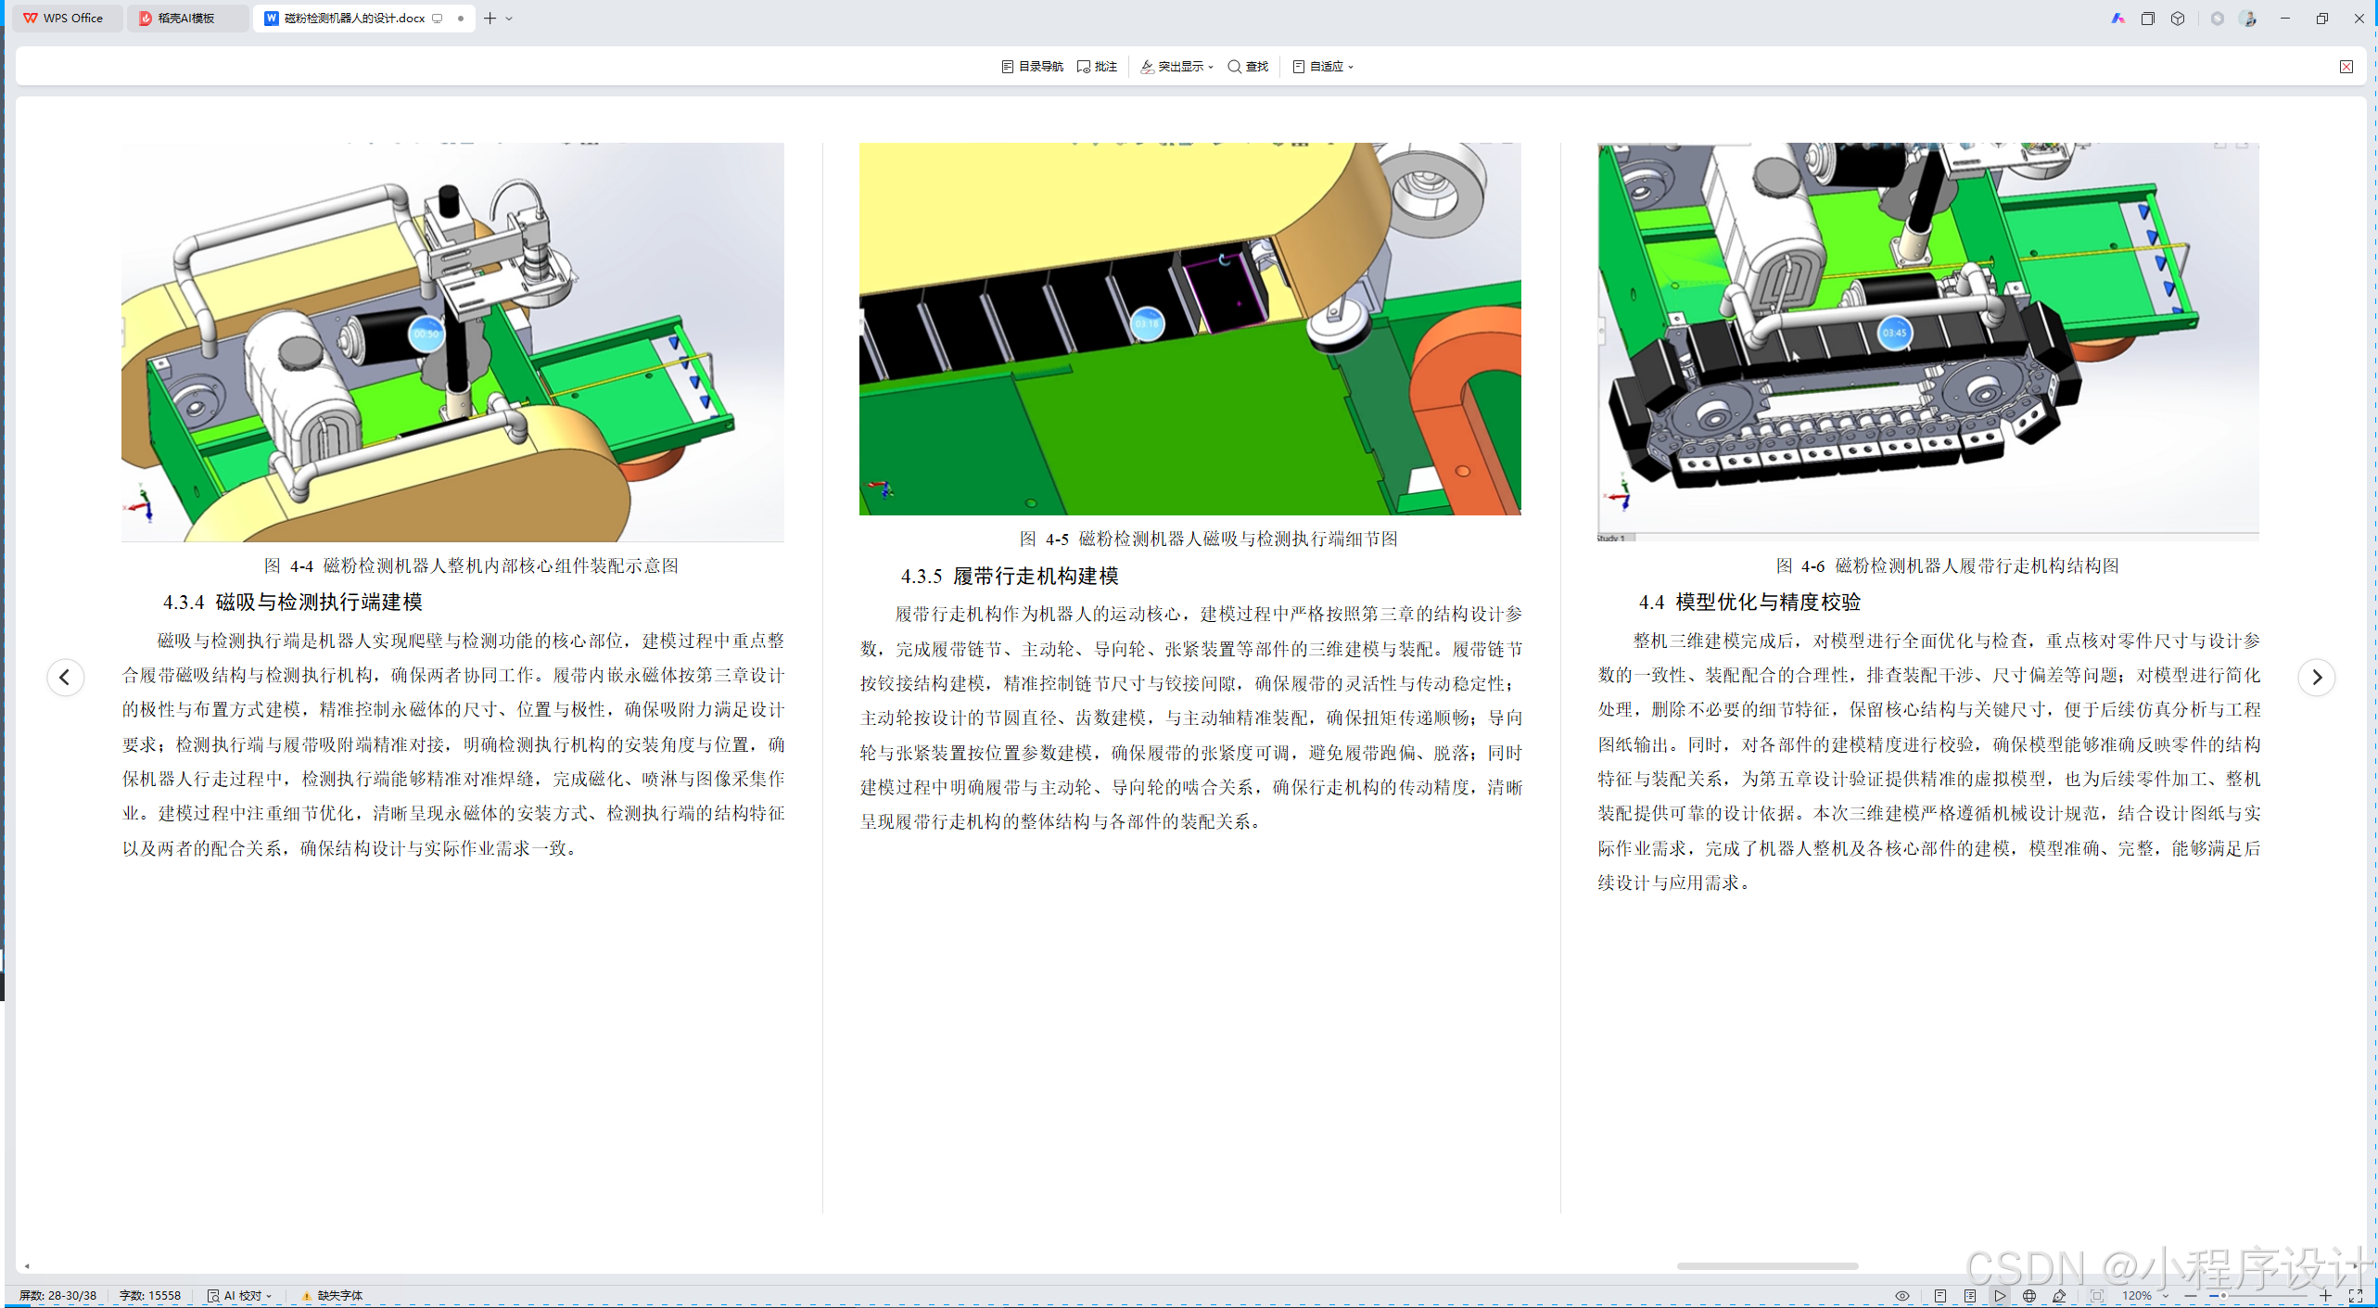Expand the 自适应 fit mode dropdown
The height and width of the screenshot is (1308, 2378).
(1323, 67)
